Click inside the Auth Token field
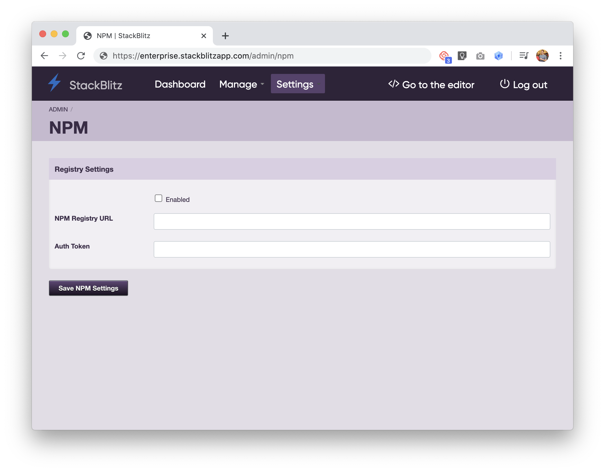 click(x=351, y=249)
